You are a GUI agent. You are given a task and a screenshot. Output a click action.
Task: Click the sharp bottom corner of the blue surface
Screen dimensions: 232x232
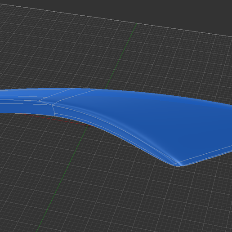[x=177, y=165]
